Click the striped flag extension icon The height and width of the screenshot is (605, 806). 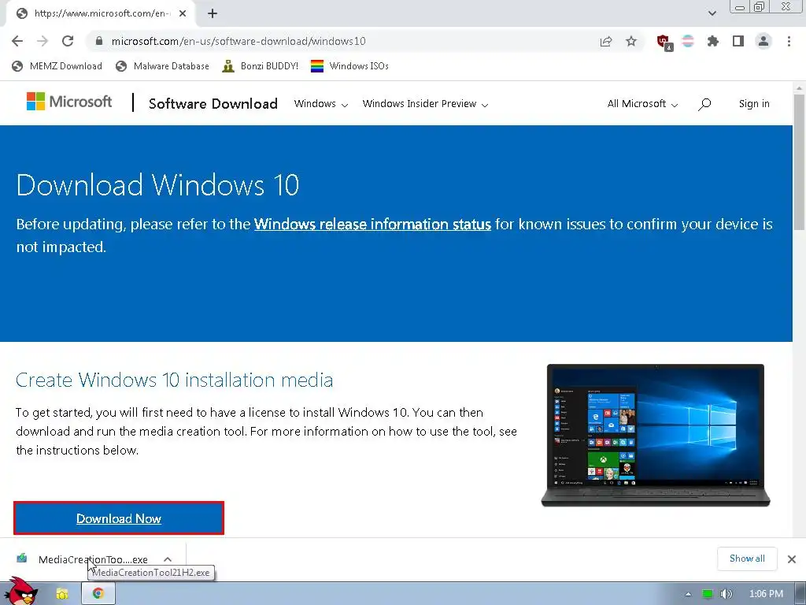tap(688, 41)
